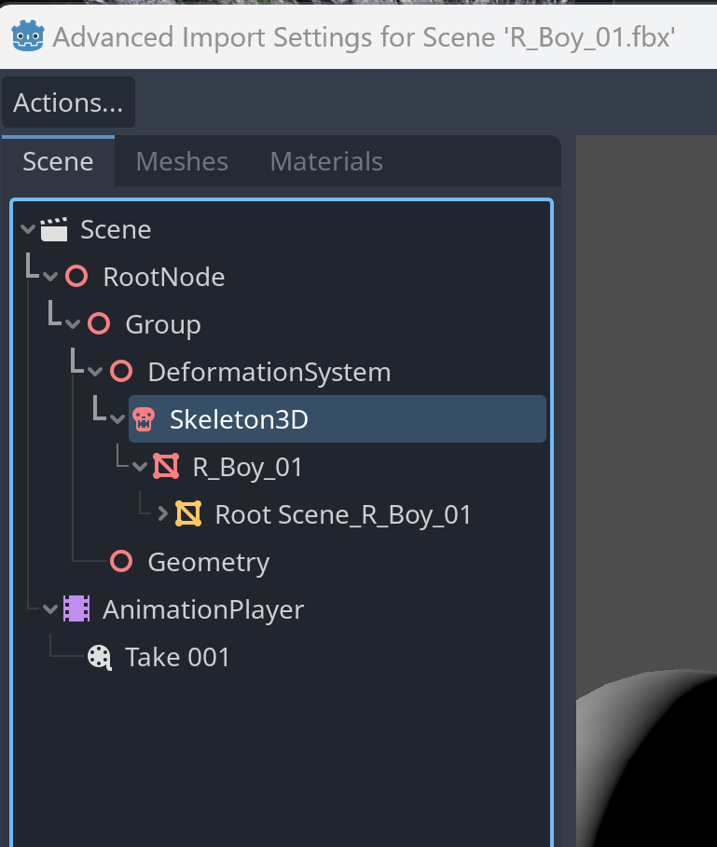The height and width of the screenshot is (847, 717).
Task: Switch to the Materials tab
Action: click(326, 161)
